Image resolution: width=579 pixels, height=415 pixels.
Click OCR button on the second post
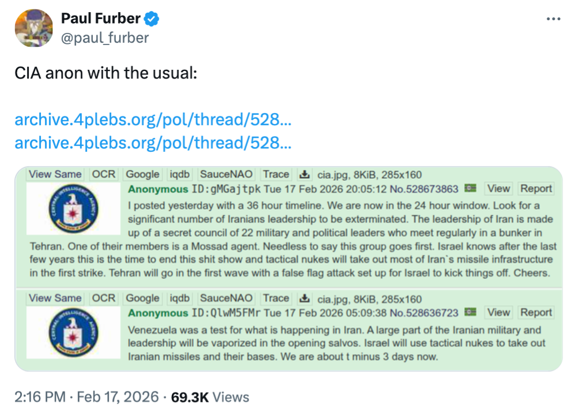(104, 298)
